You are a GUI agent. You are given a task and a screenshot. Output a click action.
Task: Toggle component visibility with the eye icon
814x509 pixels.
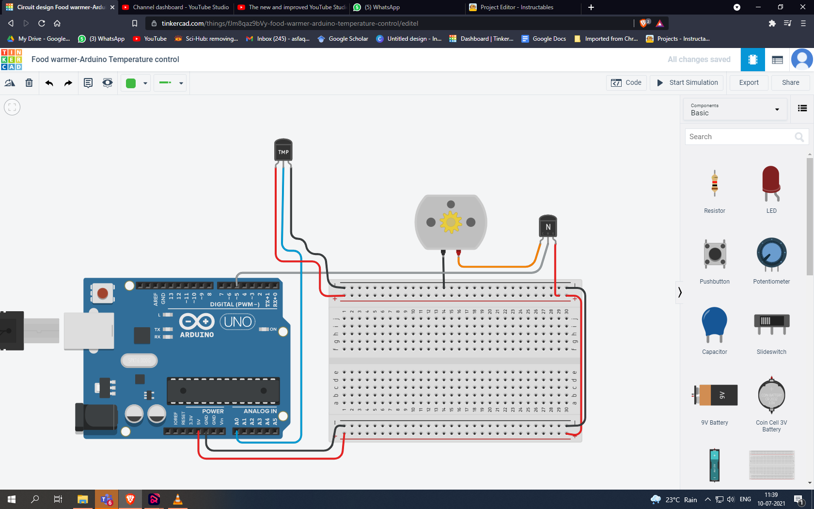[x=107, y=82]
